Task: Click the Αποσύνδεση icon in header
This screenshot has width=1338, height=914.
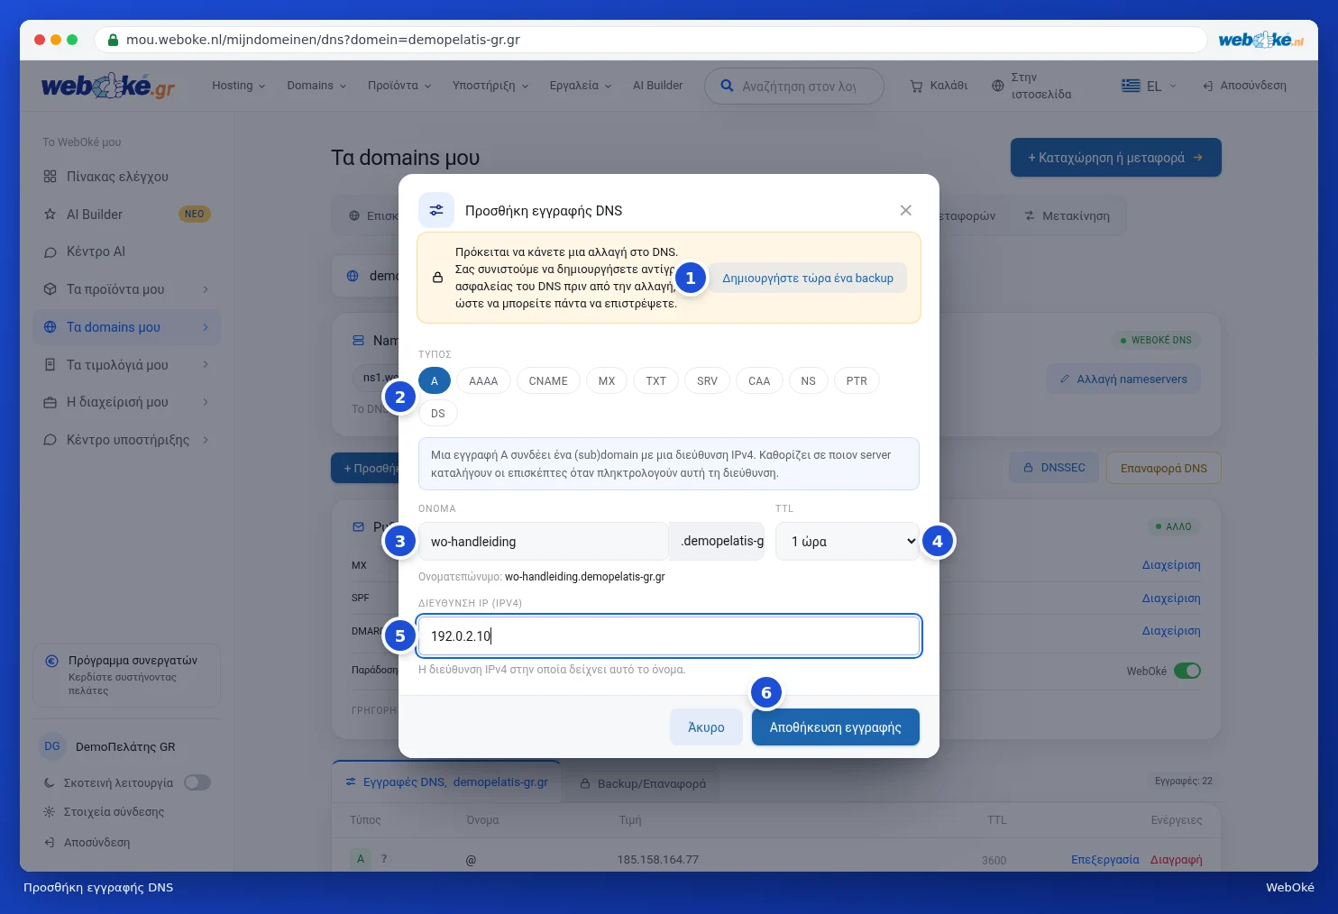Action: (x=1207, y=87)
